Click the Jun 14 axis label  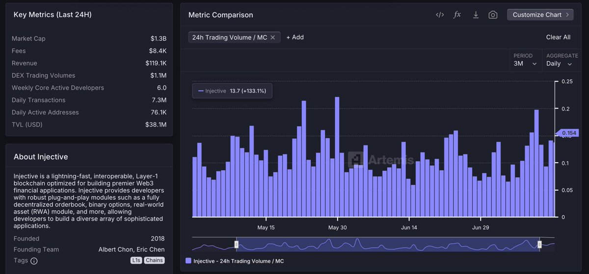pos(409,227)
